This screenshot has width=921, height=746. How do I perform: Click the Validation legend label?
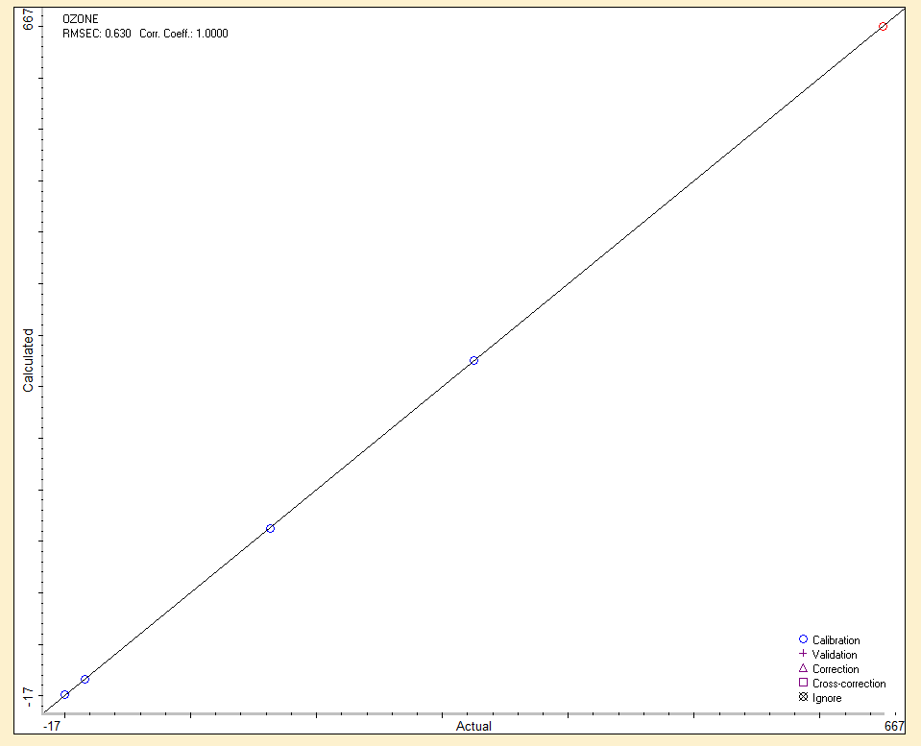click(x=835, y=655)
